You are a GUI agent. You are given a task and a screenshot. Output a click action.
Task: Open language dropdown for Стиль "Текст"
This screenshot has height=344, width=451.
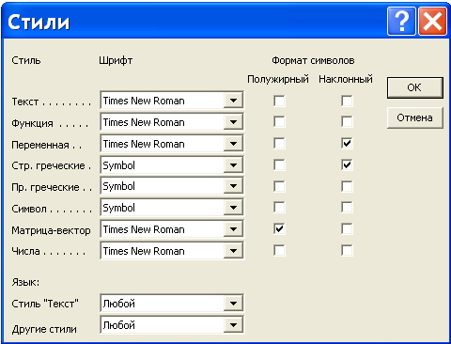tap(233, 304)
